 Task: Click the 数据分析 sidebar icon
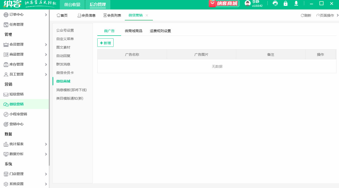point(6,154)
